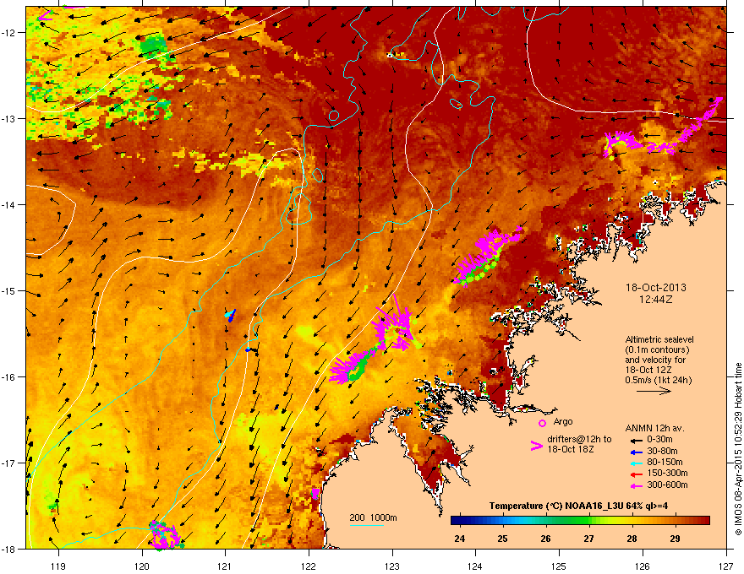
Task: Click the '-16' latitude axis label
Action: [x=9, y=377]
